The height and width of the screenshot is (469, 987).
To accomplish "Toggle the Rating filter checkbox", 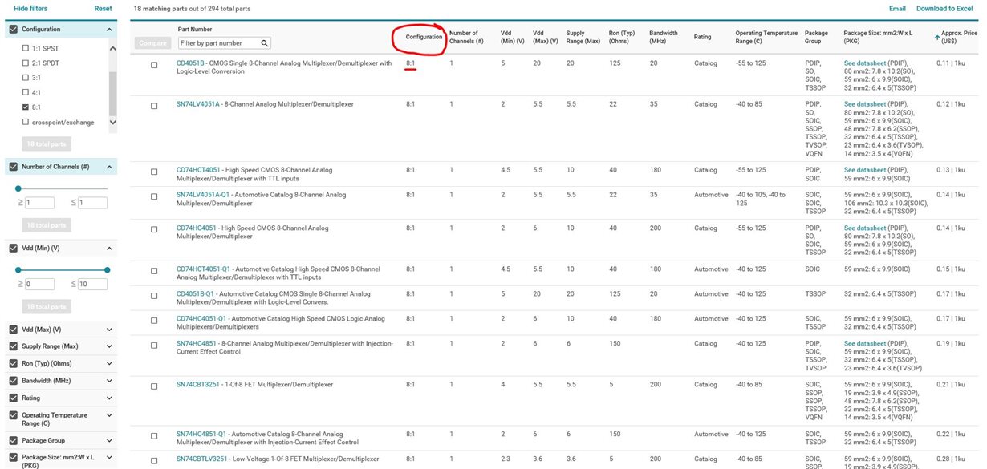I will [x=14, y=398].
